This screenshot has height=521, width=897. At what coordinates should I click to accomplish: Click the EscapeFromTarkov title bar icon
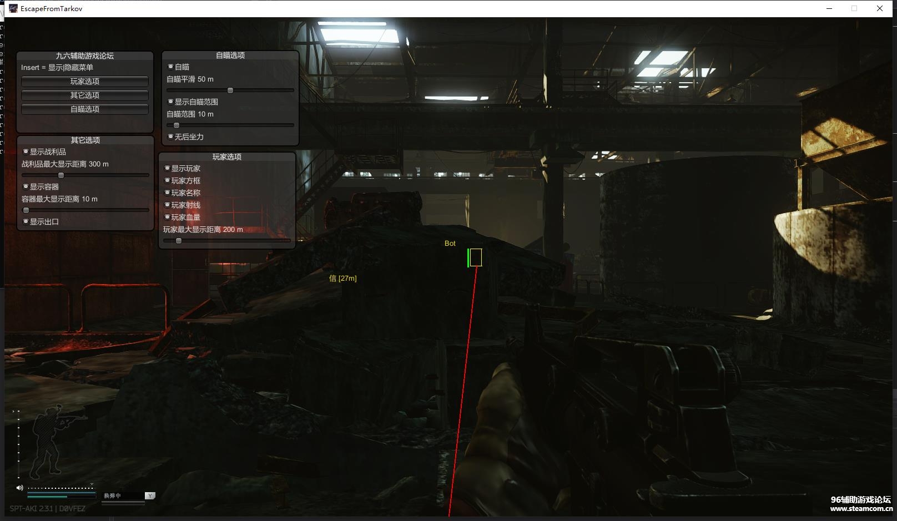click(13, 8)
